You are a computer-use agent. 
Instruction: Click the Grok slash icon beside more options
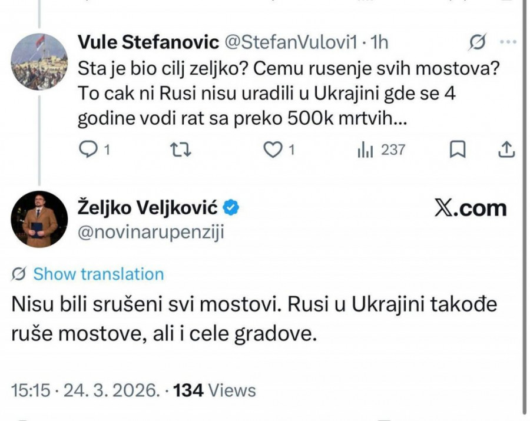[x=478, y=42]
